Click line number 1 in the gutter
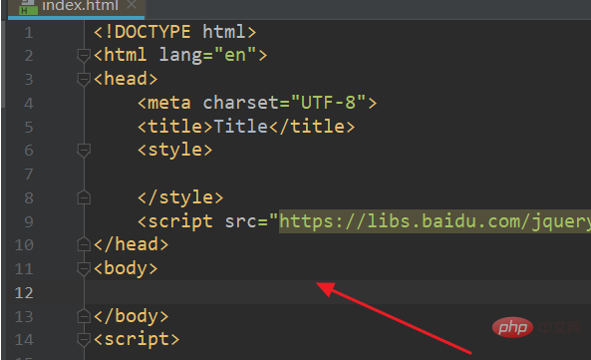This screenshot has height=360, width=591. [x=29, y=33]
